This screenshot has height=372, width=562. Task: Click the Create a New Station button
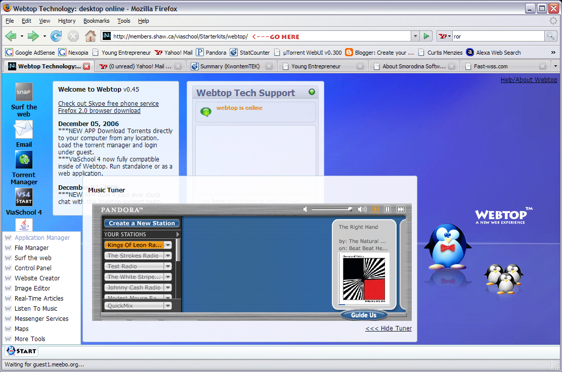point(142,223)
